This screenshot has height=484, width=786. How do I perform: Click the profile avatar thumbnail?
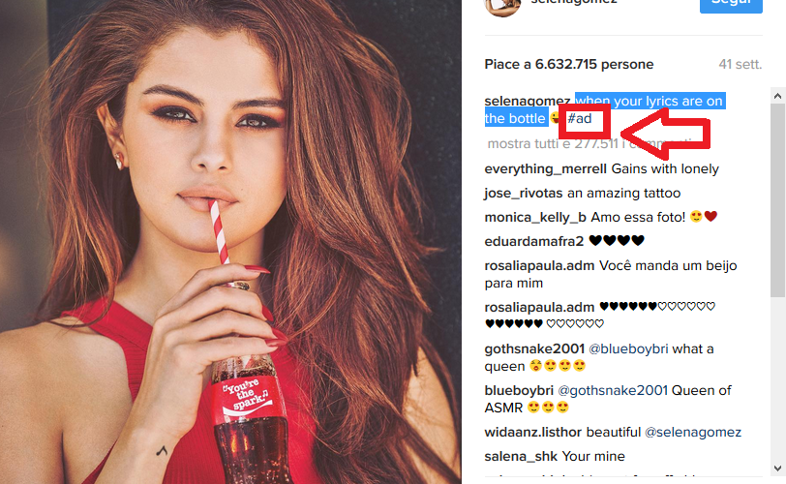click(502, 8)
